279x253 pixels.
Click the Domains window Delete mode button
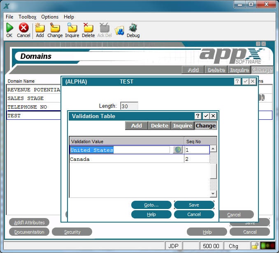point(216,70)
